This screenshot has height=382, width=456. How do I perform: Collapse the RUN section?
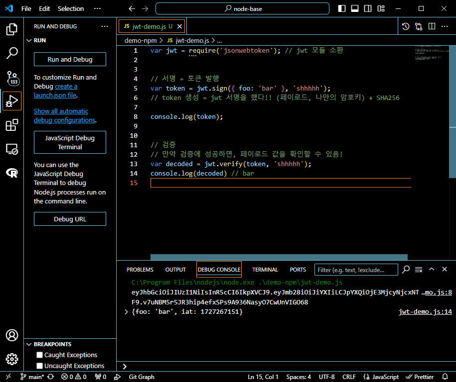tap(29, 40)
